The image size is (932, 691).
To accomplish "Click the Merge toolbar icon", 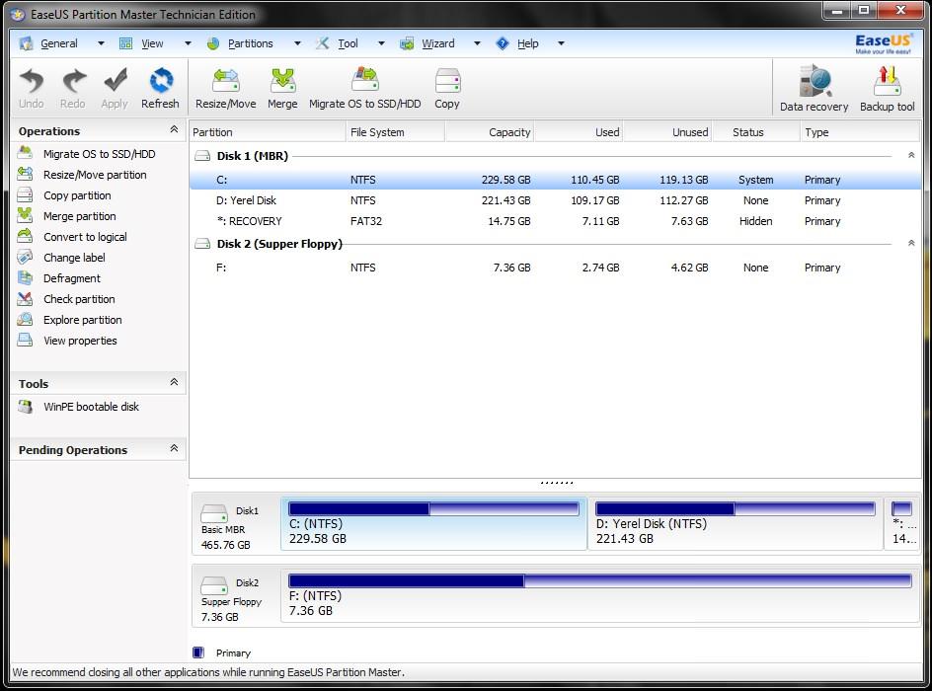I will tap(282, 88).
